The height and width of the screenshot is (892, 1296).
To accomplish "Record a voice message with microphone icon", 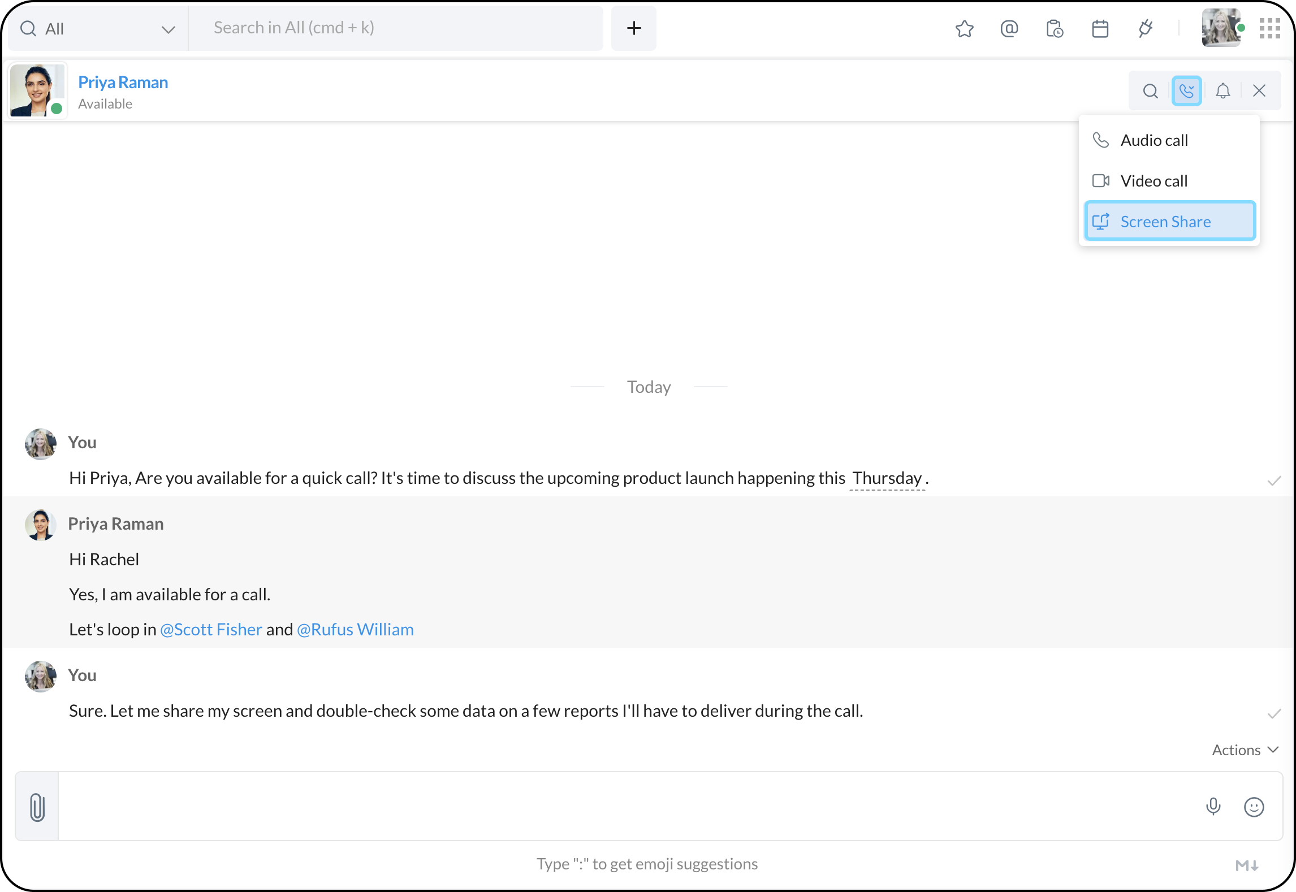I will pos(1213,807).
